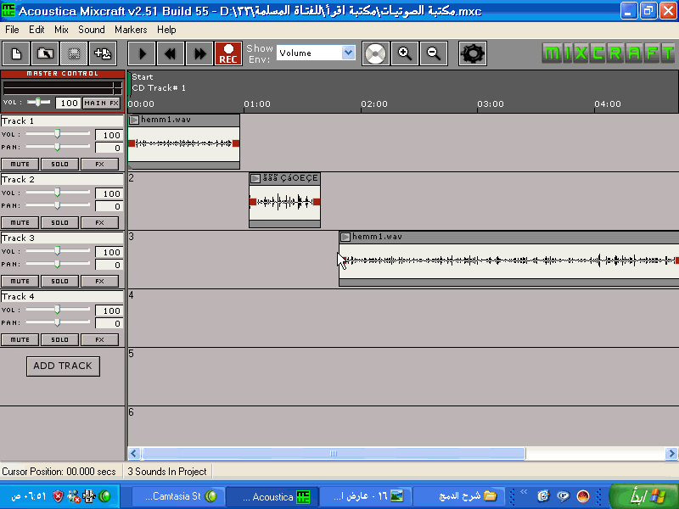
Task: Open the File menu
Action: (12, 30)
